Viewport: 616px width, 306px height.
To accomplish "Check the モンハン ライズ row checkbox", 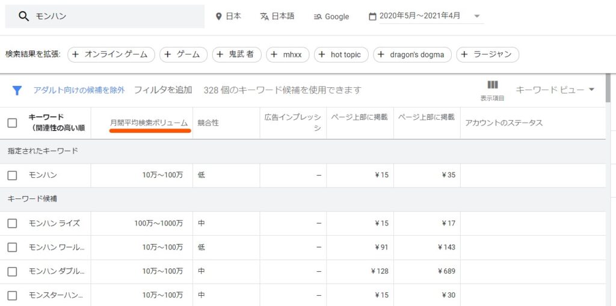I will (12, 224).
